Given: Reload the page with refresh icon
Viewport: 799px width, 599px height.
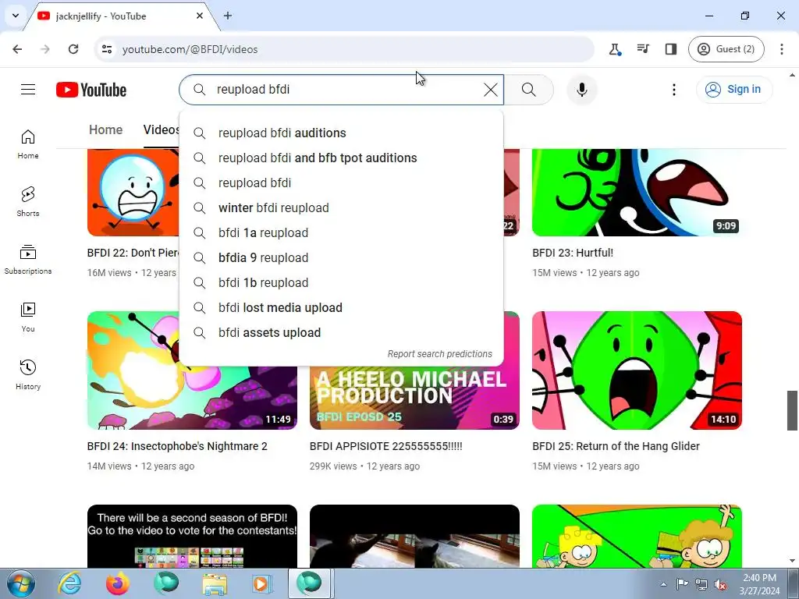Looking at the screenshot, I should pos(73,49).
